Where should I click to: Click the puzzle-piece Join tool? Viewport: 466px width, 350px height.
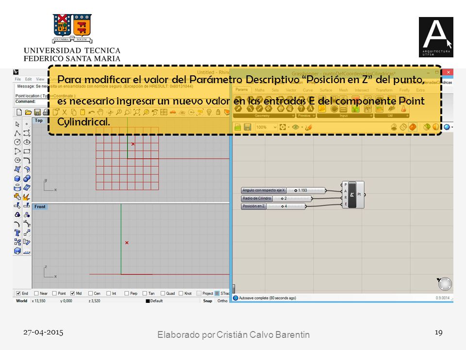(x=17, y=196)
